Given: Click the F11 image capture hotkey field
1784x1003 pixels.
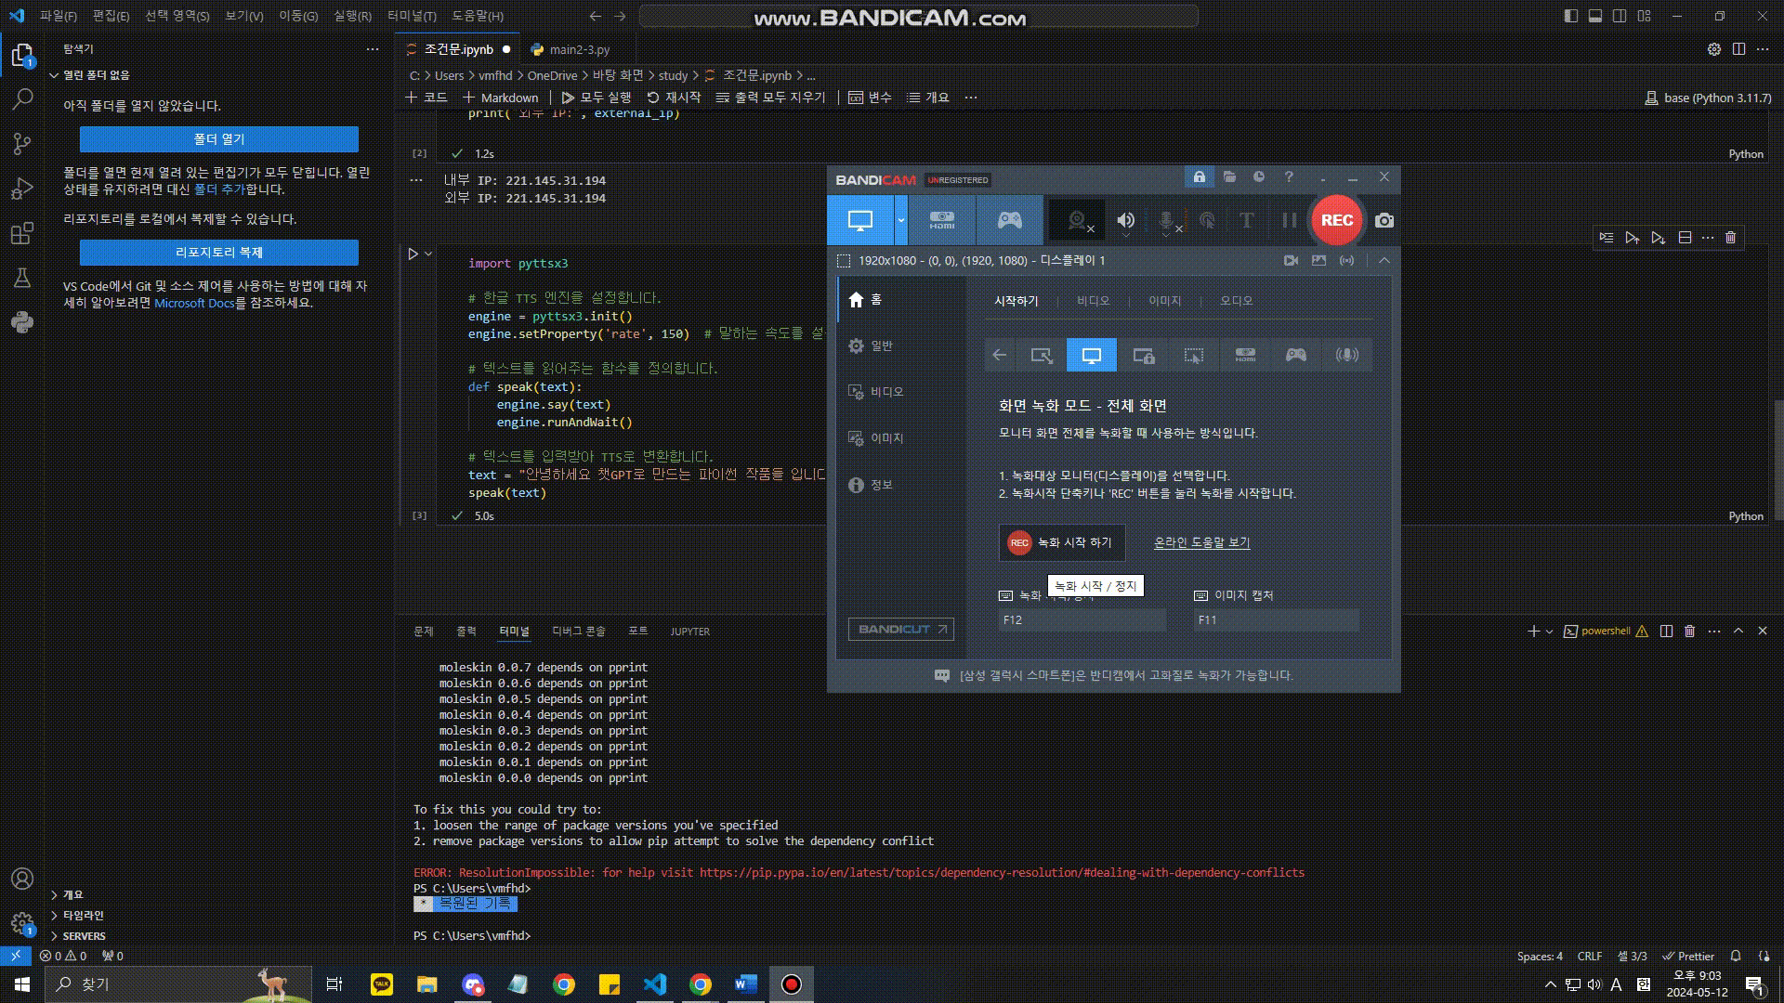Looking at the screenshot, I should (1276, 619).
